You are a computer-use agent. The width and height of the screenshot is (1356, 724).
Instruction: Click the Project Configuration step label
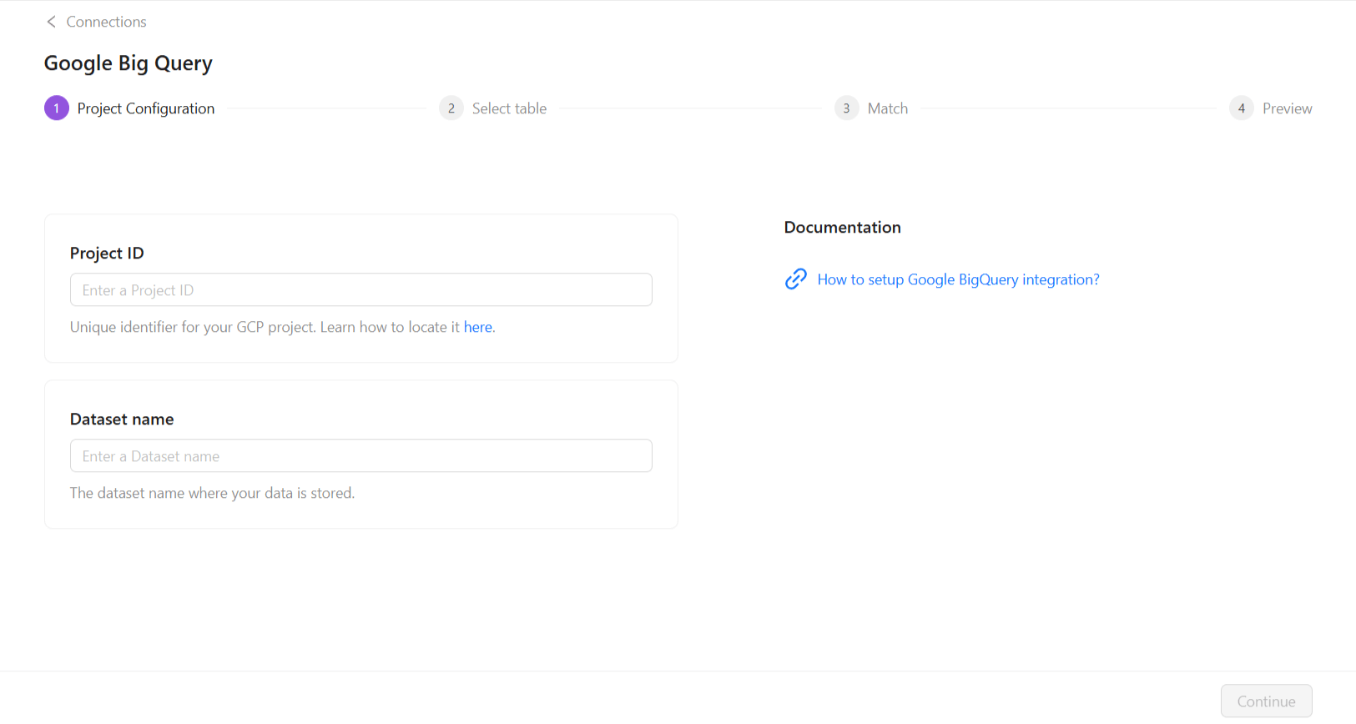click(146, 108)
